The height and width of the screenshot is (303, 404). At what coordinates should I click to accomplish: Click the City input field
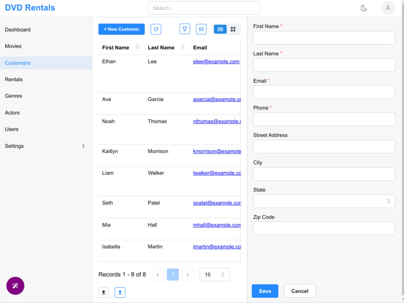[324, 174]
